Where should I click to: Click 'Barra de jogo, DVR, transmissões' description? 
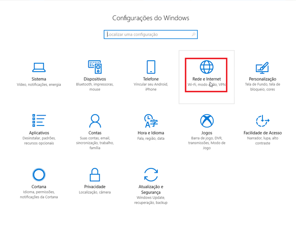coord(207,143)
